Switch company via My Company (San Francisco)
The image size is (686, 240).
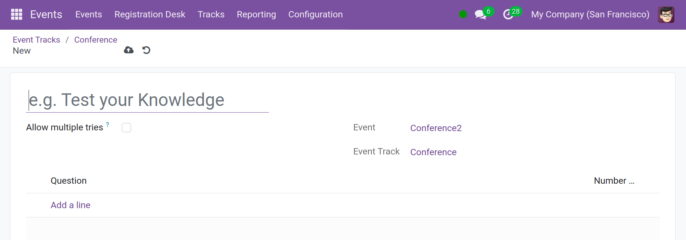click(590, 14)
